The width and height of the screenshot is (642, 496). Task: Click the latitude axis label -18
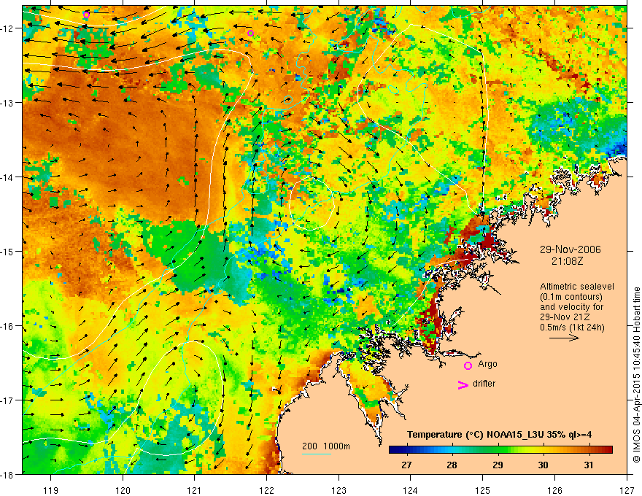(x=8, y=474)
